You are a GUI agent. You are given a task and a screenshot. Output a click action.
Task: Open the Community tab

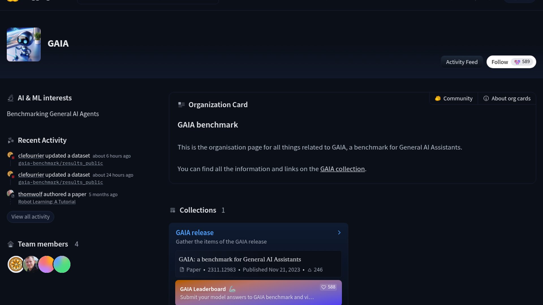pos(454,98)
